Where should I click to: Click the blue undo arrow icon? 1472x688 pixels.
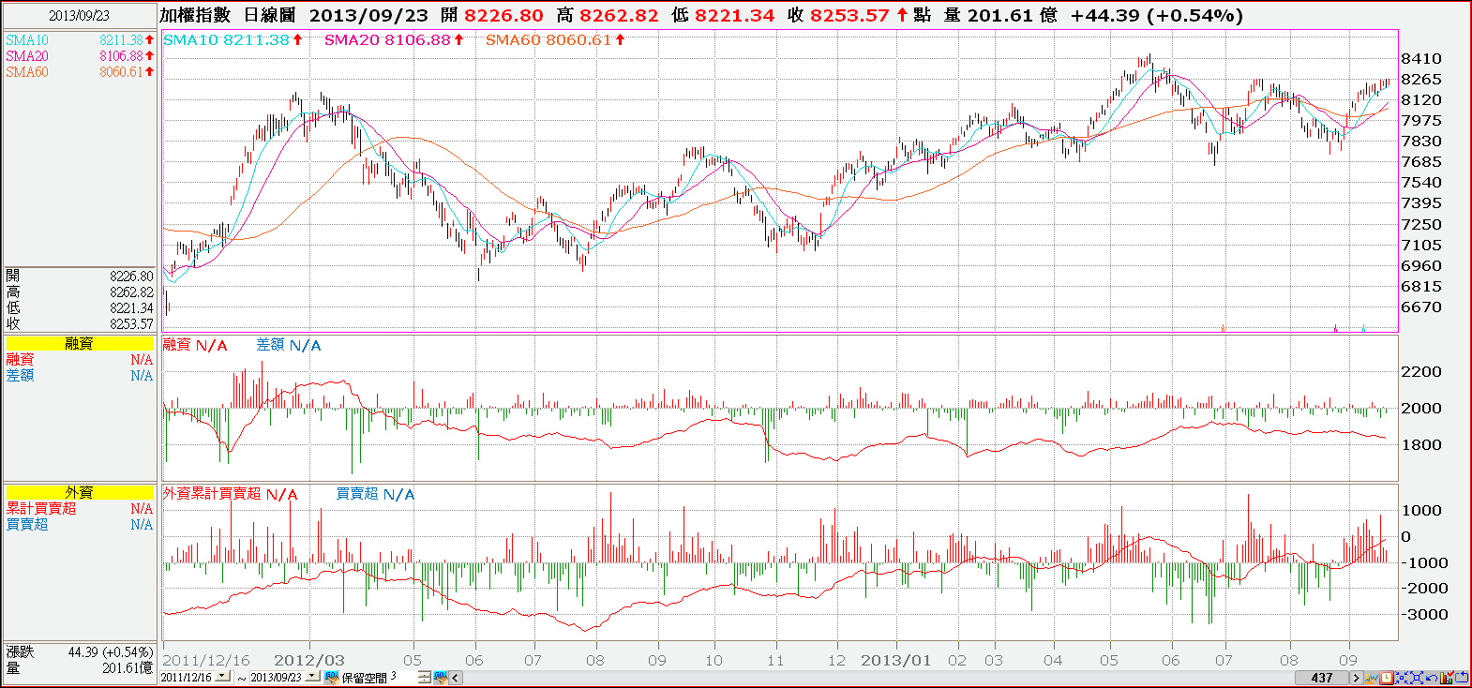coord(1432,677)
